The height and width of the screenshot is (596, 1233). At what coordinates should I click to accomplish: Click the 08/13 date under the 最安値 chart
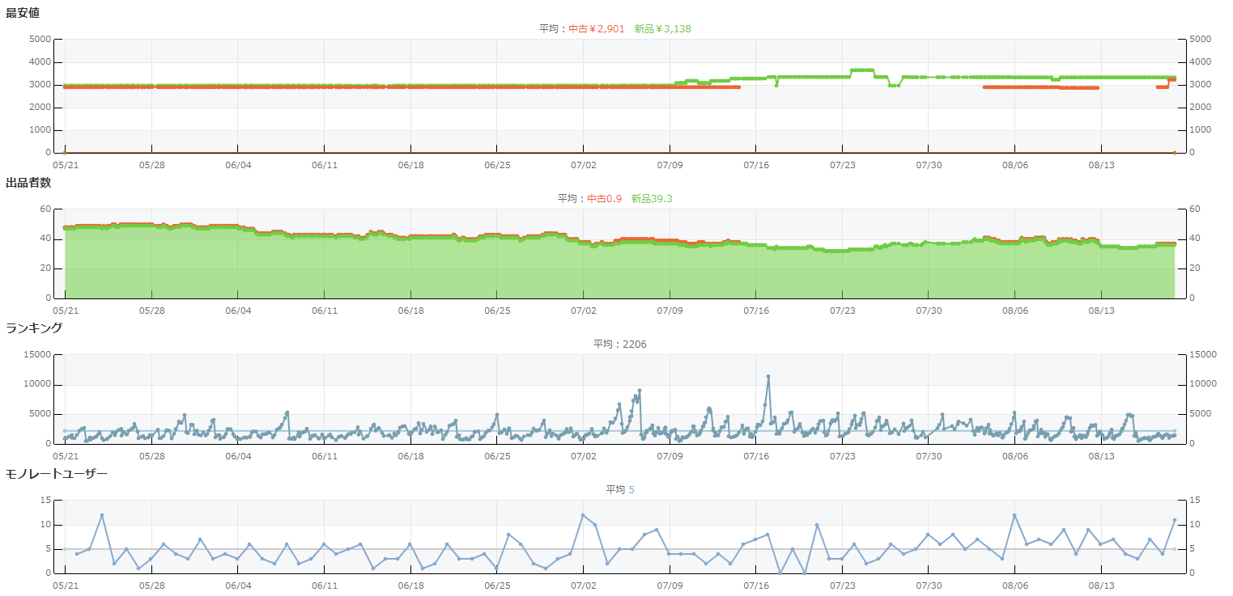[x=1101, y=165]
